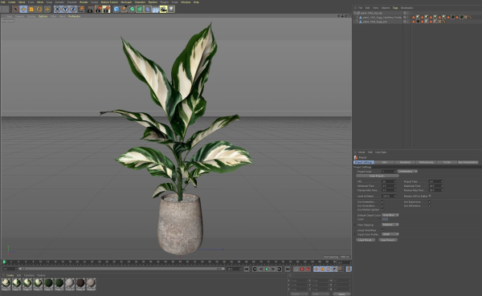Open the Render menu
Viewport: 482px width, 296px height.
[x=84, y=2]
